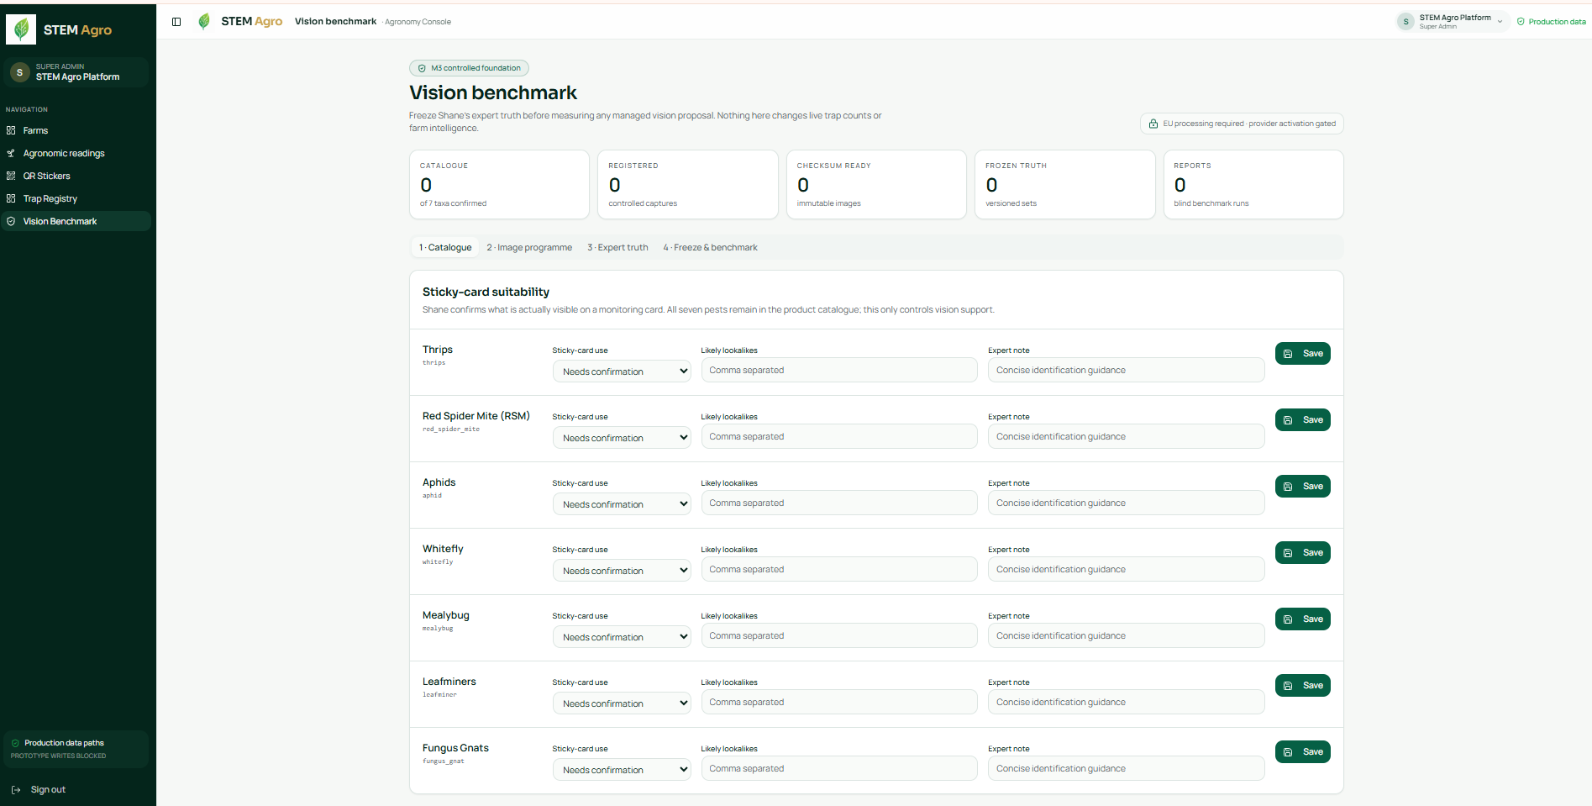The width and height of the screenshot is (1592, 806).
Task: Open Farms in navigation
Action: (77, 130)
